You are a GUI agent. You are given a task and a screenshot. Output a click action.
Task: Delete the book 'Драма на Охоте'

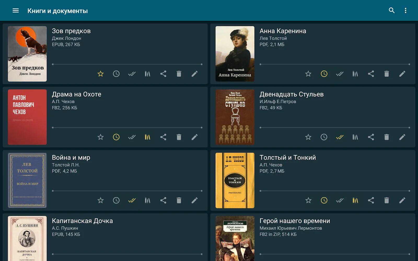179,137
